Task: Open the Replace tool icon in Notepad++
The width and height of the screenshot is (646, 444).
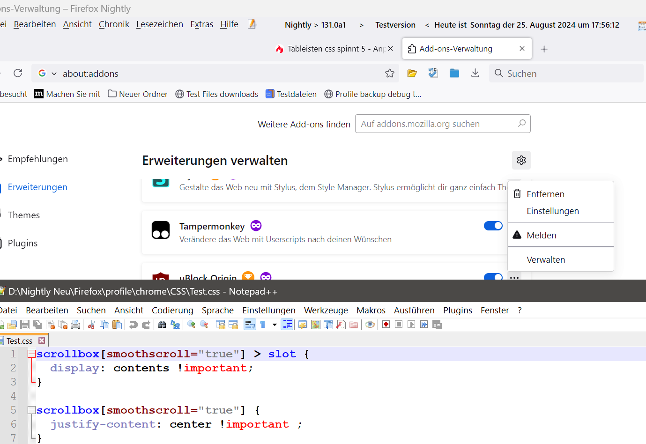Action: (x=175, y=325)
